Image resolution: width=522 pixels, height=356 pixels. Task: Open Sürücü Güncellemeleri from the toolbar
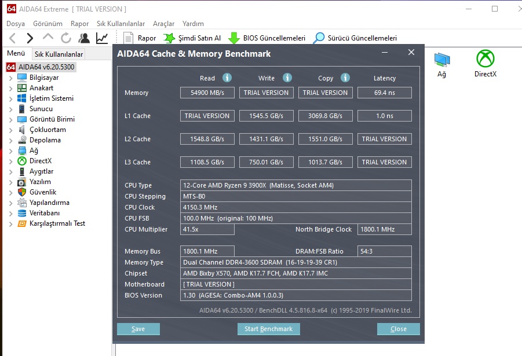[x=355, y=38]
